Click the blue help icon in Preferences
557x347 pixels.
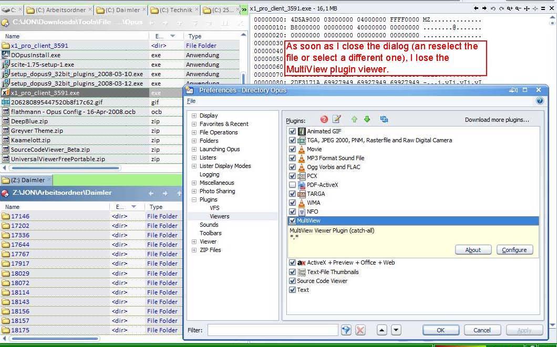[540, 101]
